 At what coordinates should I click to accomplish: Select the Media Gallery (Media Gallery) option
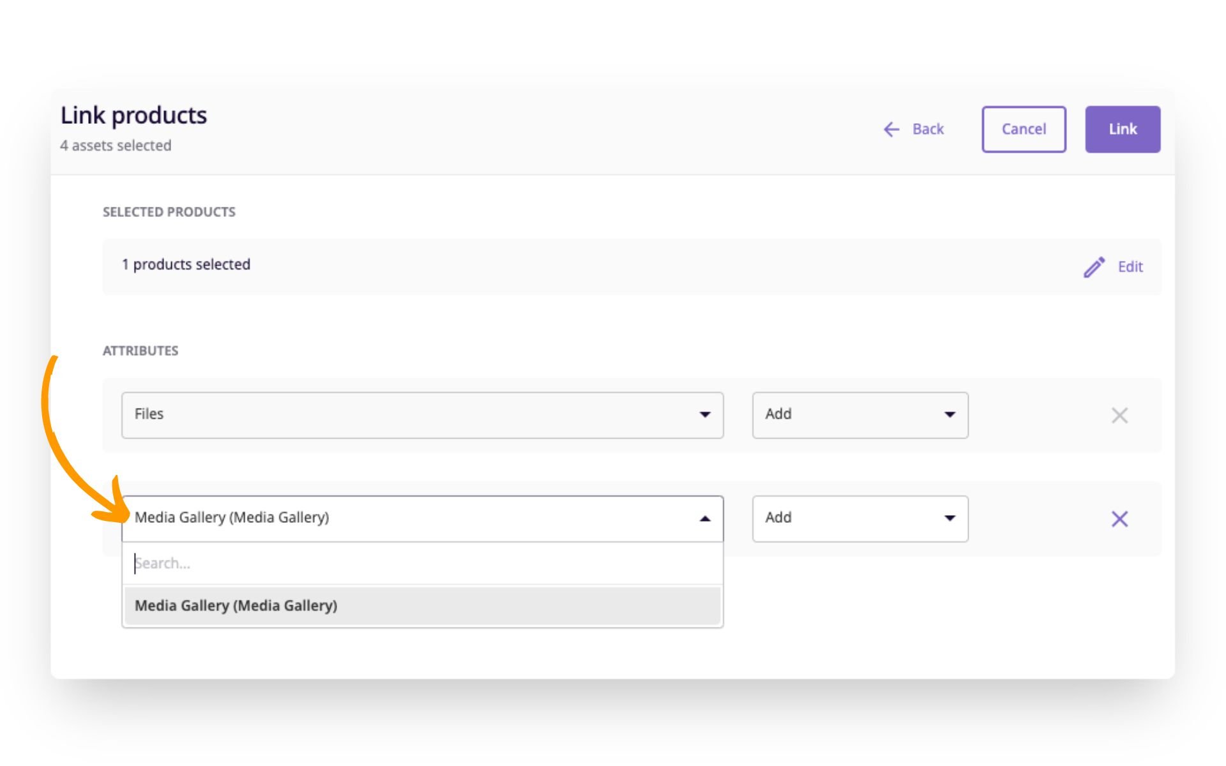click(x=421, y=605)
